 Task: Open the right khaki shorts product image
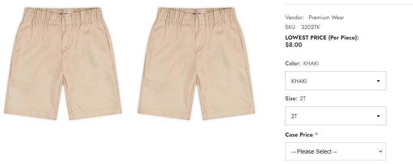pos(196,63)
